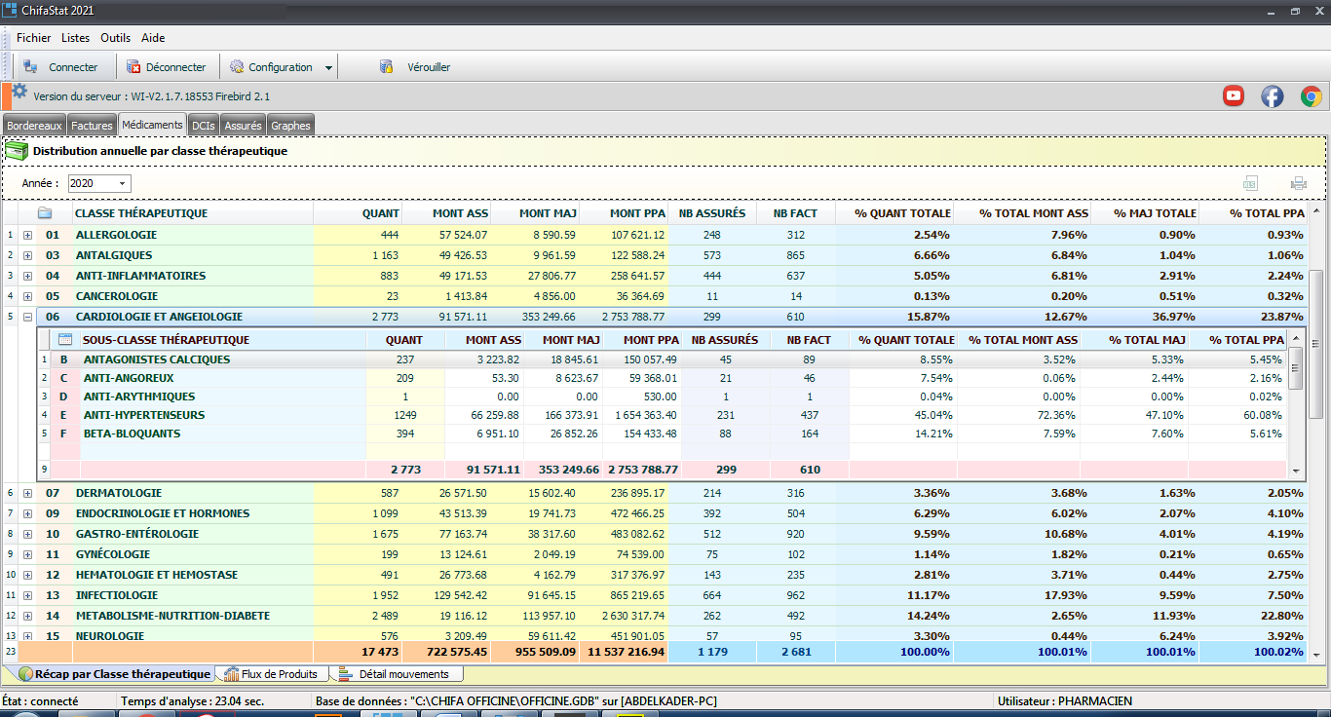The image size is (1331, 717).
Task: Open the Outils menu
Action: click(x=115, y=38)
